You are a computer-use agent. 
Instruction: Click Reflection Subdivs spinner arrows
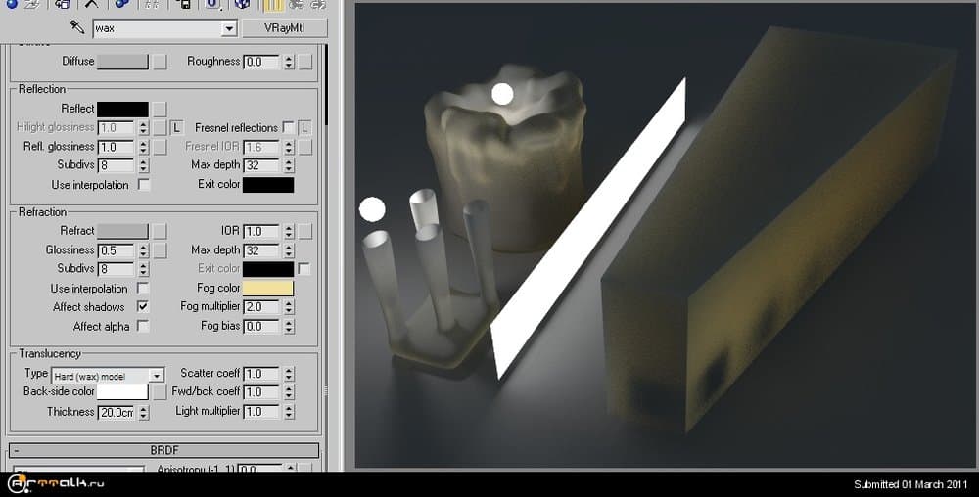point(143,165)
